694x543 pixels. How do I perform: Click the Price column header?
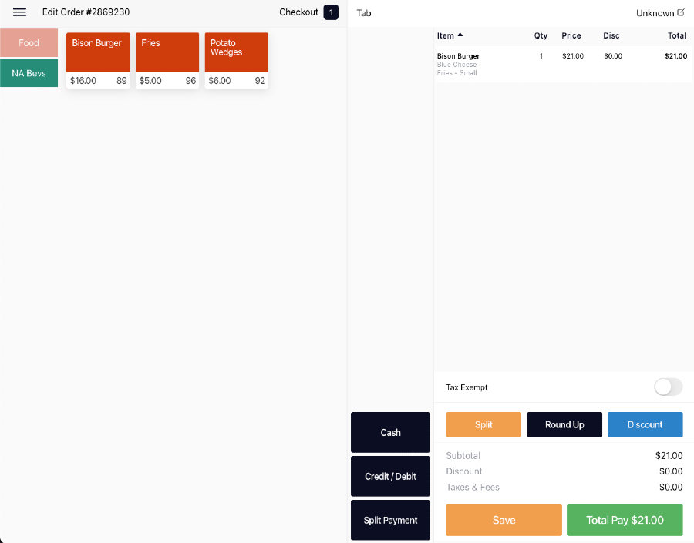coord(571,36)
